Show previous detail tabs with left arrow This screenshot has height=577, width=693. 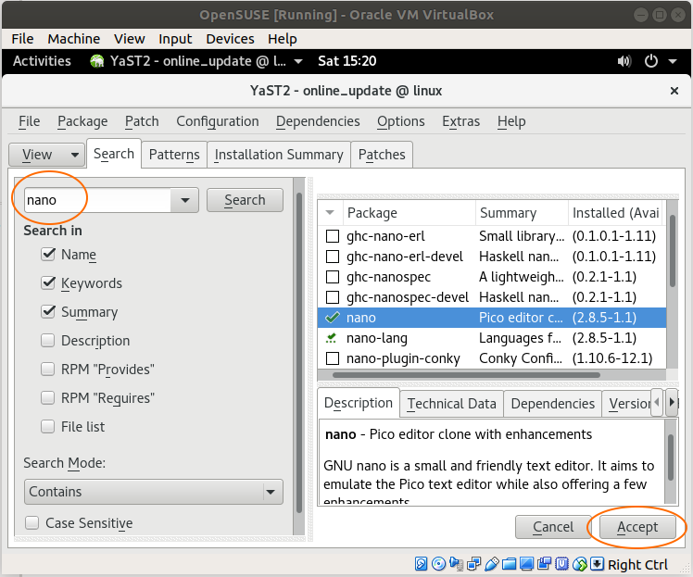point(657,402)
